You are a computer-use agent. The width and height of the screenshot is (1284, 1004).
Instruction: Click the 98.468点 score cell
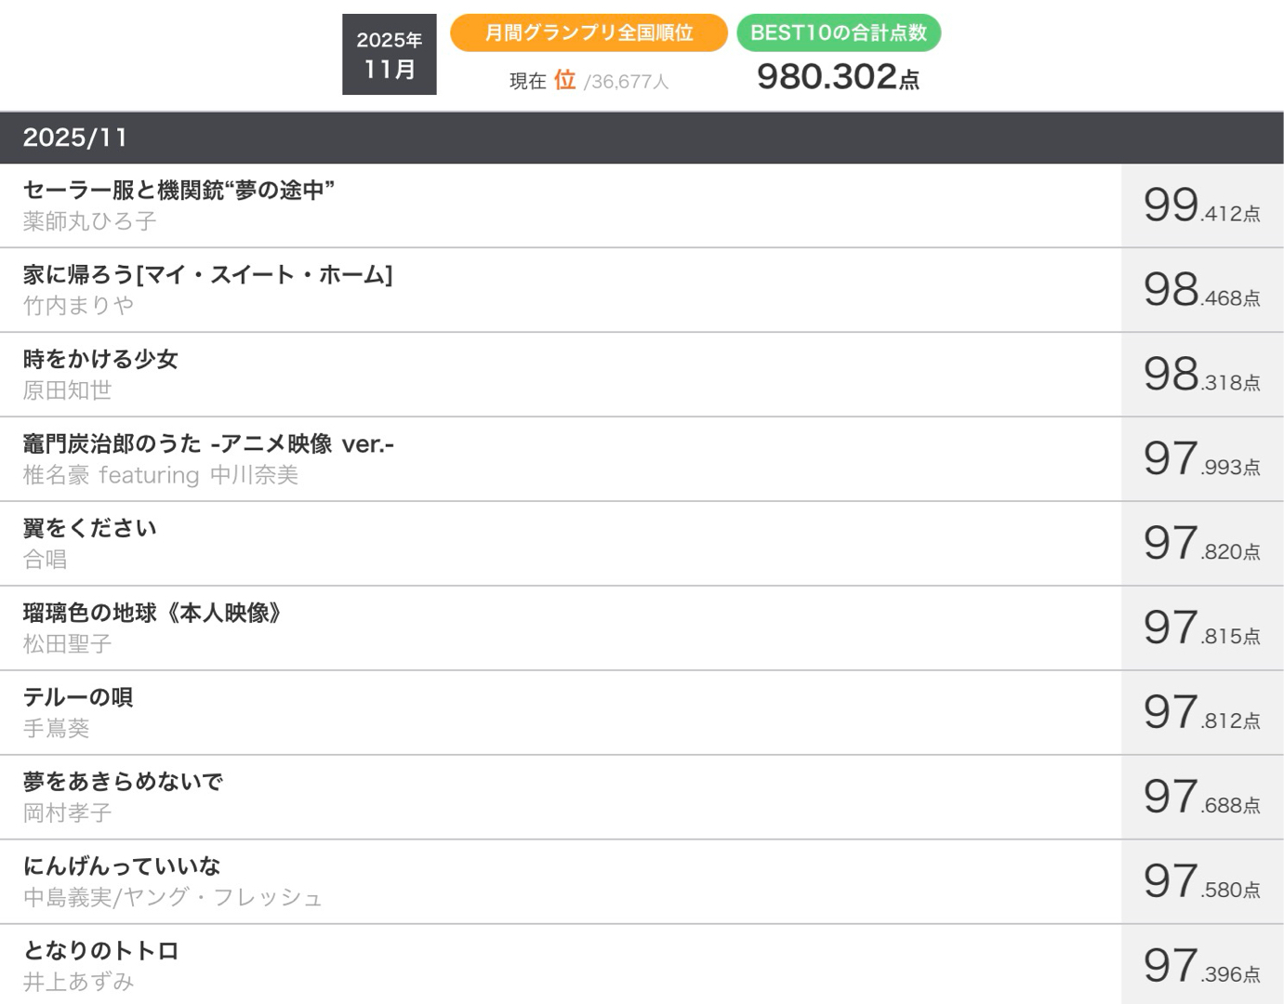(1201, 291)
